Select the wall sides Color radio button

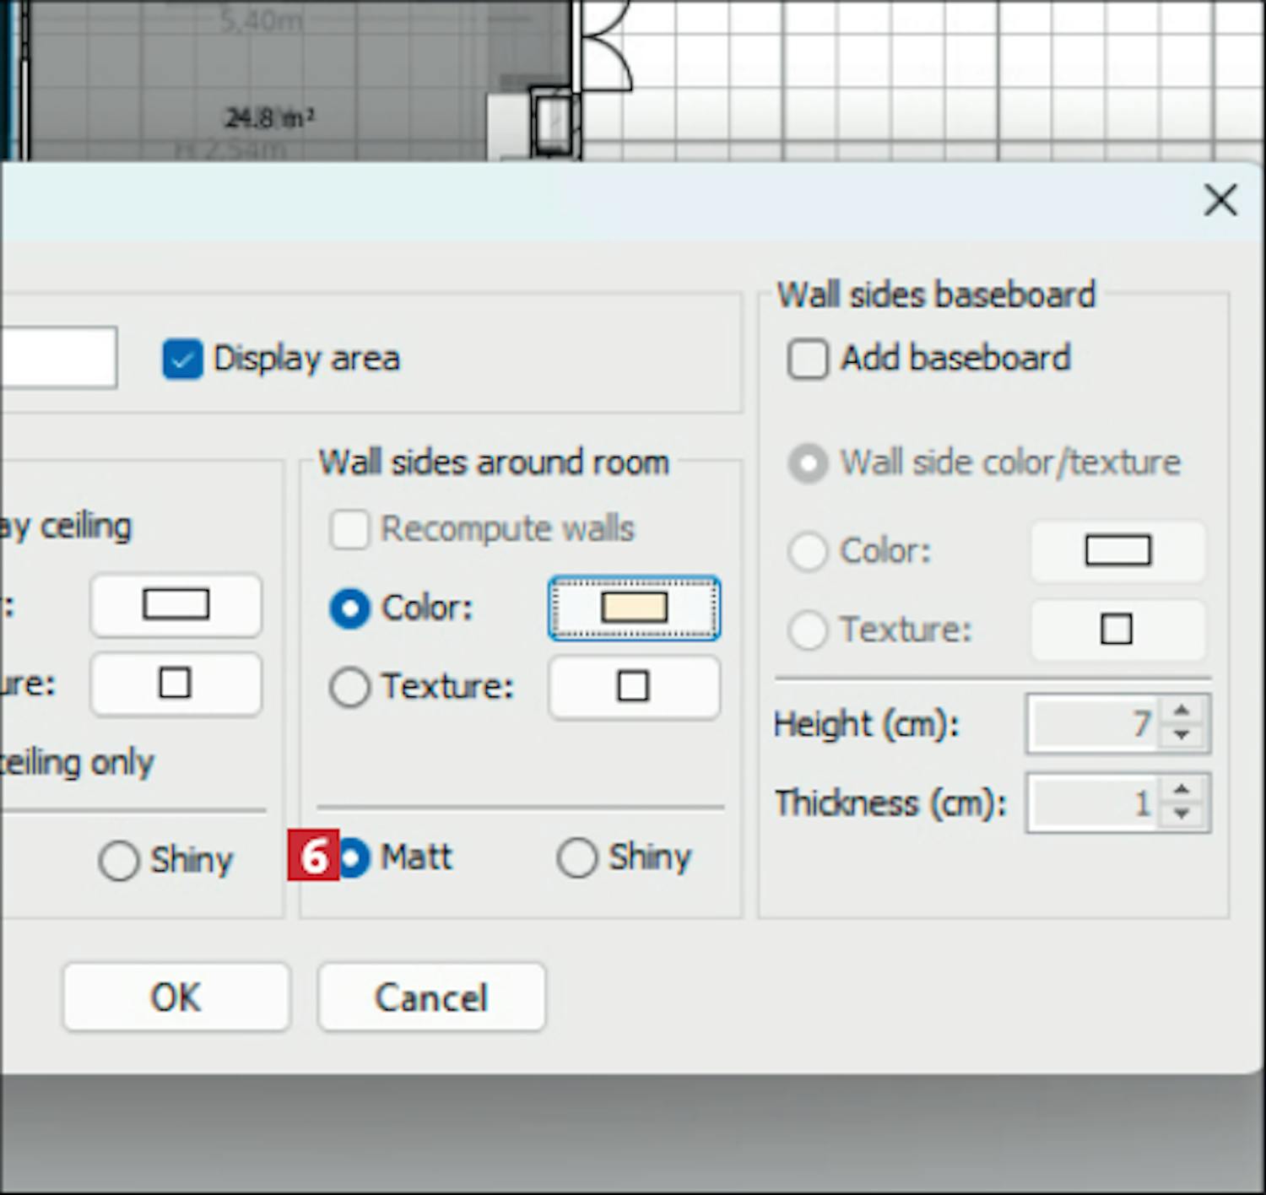tap(349, 608)
